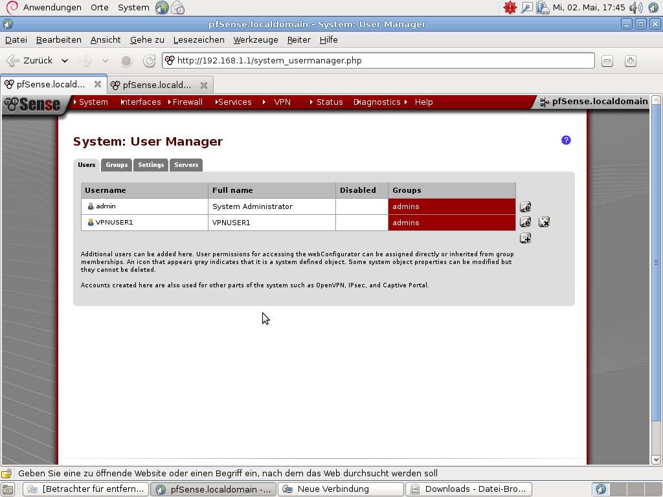Edit the VPNUSER1 user via its edit icon

525,222
